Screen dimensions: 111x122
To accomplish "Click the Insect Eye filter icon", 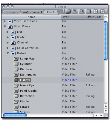I will pyautogui.click(x=16, y=85).
